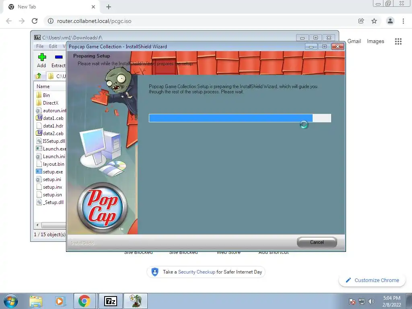
Task: Click the Extract button in 7-Zip
Action: [59, 60]
